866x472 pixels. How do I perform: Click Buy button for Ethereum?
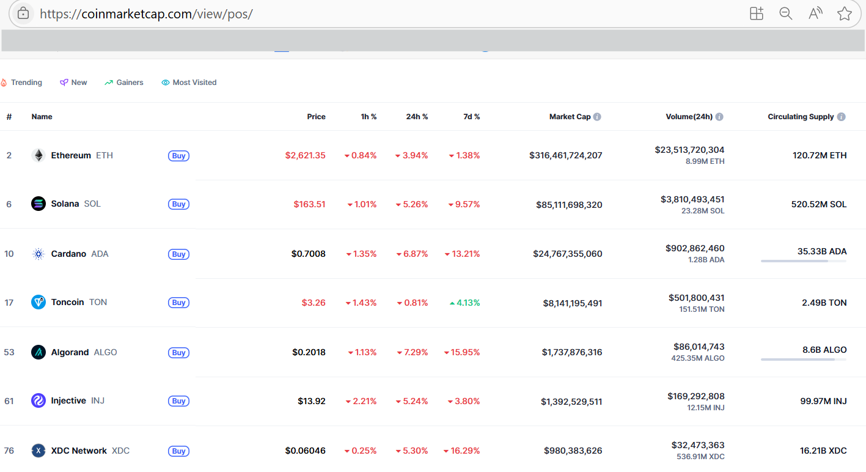(x=178, y=156)
